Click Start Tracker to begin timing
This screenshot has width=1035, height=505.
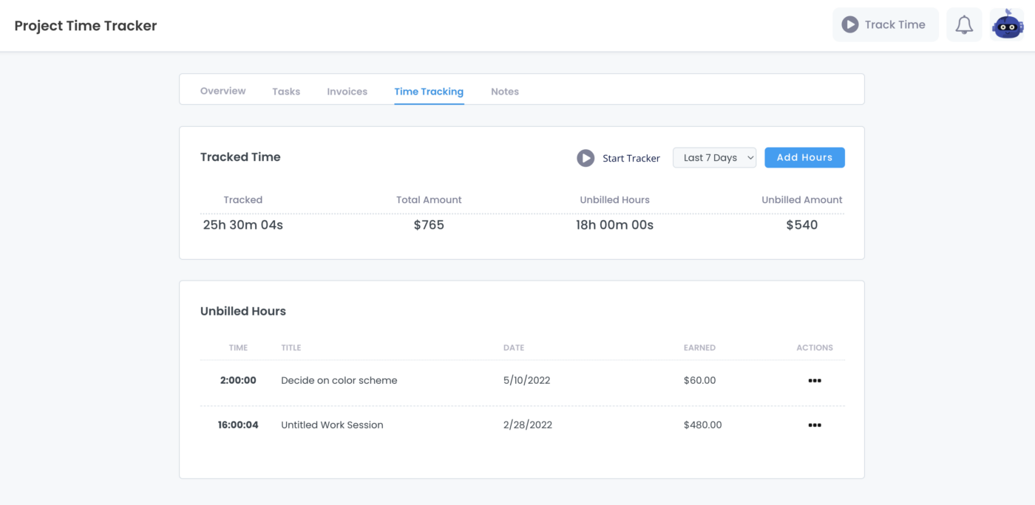(631, 158)
